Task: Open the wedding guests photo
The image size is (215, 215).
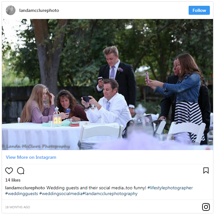Action: (107, 84)
